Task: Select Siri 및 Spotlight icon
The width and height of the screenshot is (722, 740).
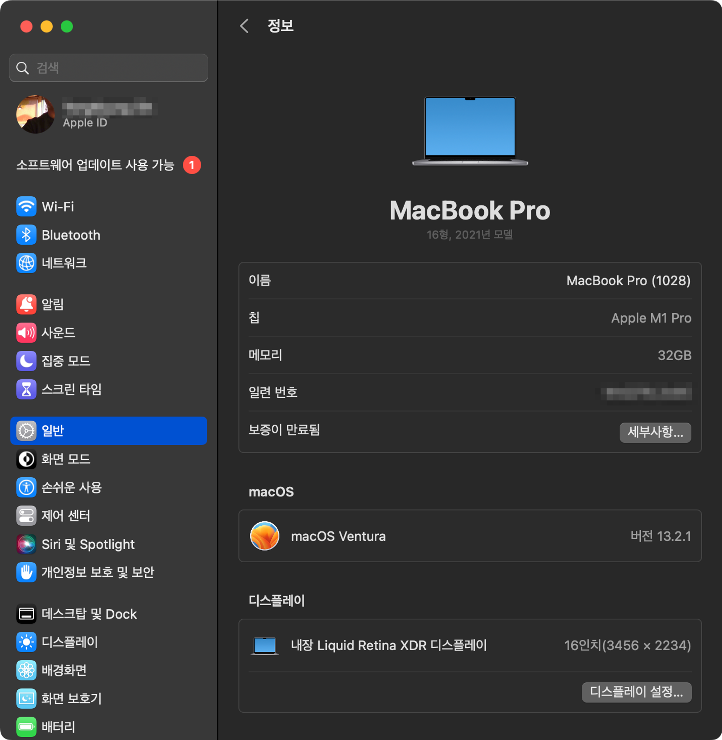Action: (26, 544)
